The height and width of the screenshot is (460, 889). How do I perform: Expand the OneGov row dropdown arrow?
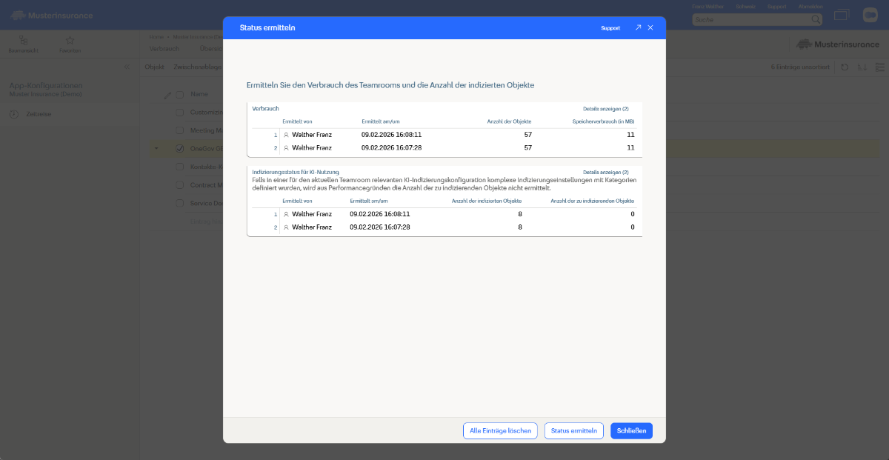click(x=156, y=148)
